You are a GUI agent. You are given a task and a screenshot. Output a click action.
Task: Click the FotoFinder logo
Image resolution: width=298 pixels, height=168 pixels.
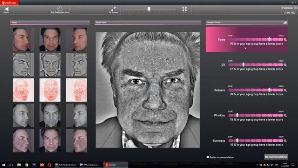[9, 3]
